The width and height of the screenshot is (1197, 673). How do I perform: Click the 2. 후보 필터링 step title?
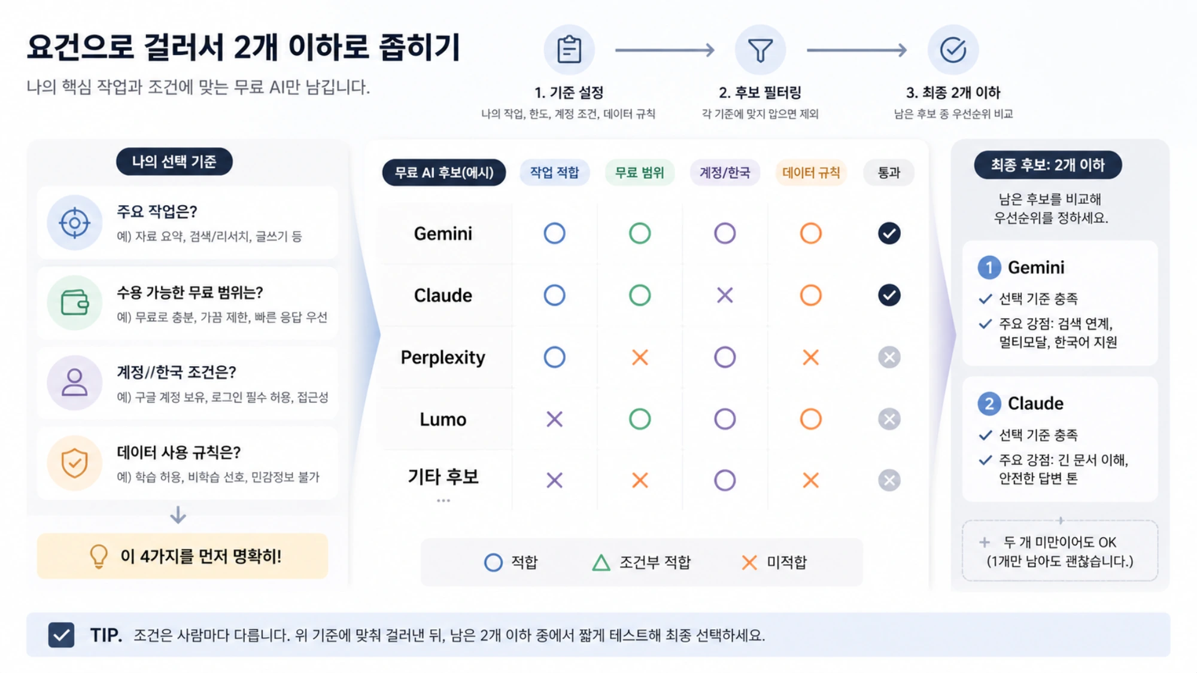[760, 93]
